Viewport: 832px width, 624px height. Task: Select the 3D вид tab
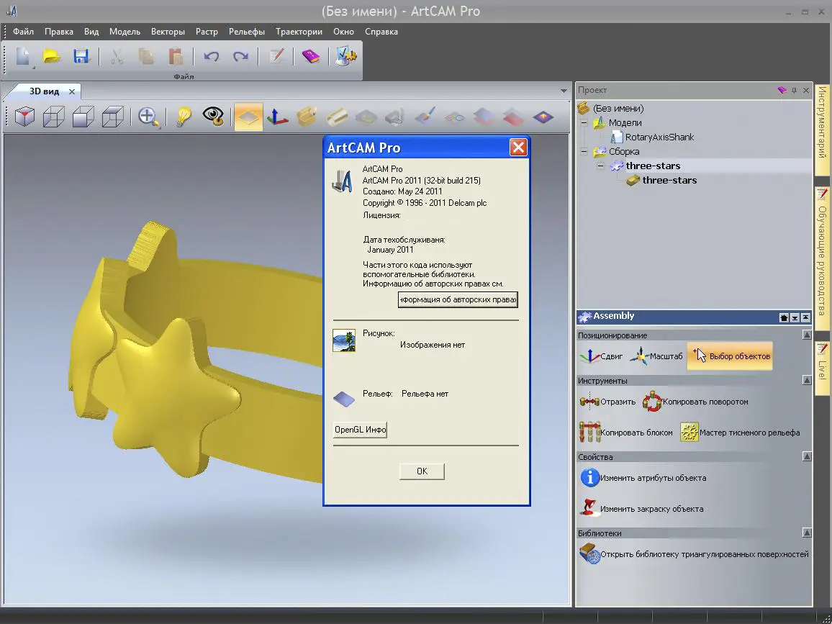[x=44, y=91]
